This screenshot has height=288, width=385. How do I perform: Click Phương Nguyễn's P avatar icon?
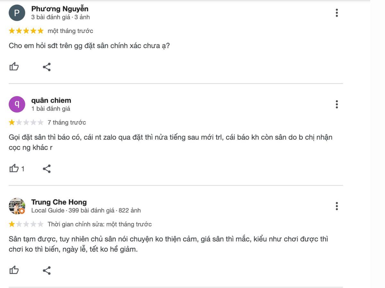[x=17, y=13]
